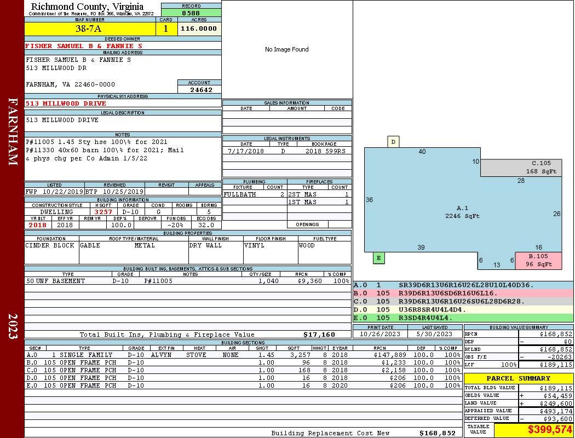This screenshot has width=575, height=438.
Task: Click OBS F/E value -20263
Action: [559, 357]
